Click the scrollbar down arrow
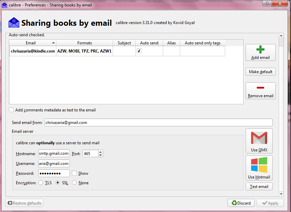 click(x=281, y=194)
